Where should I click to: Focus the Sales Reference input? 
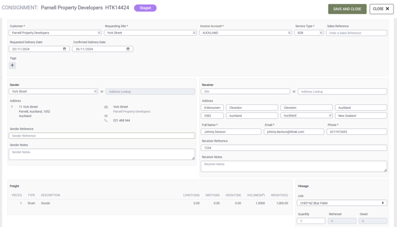(357, 33)
